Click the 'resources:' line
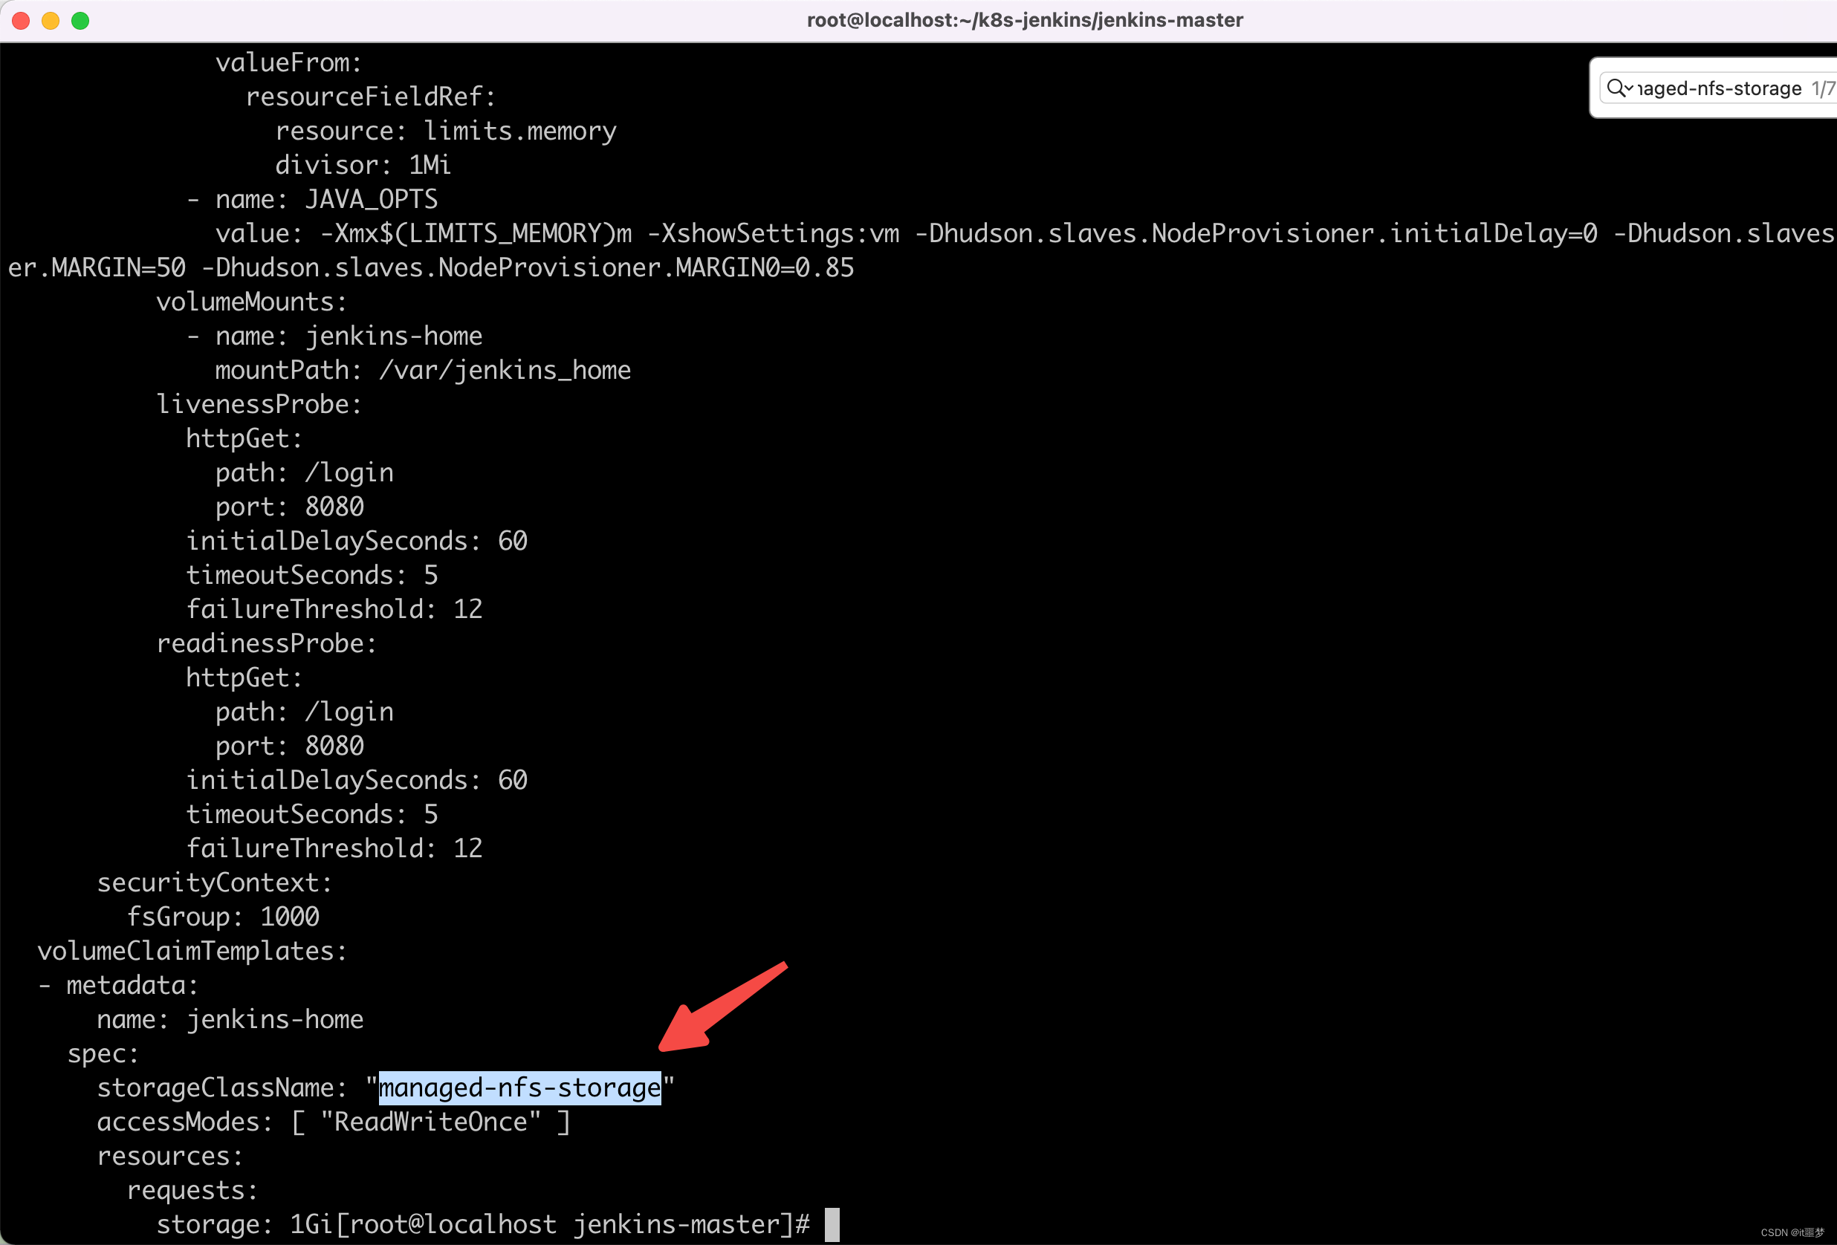Image resolution: width=1837 pixels, height=1245 pixels. [170, 1157]
